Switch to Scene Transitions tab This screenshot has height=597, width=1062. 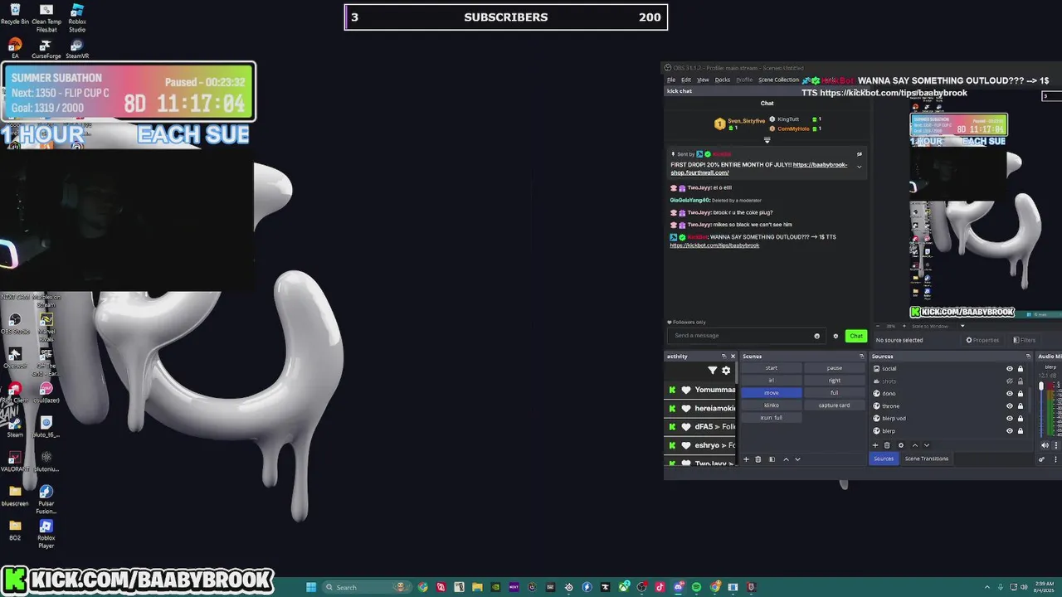click(927, 459)
